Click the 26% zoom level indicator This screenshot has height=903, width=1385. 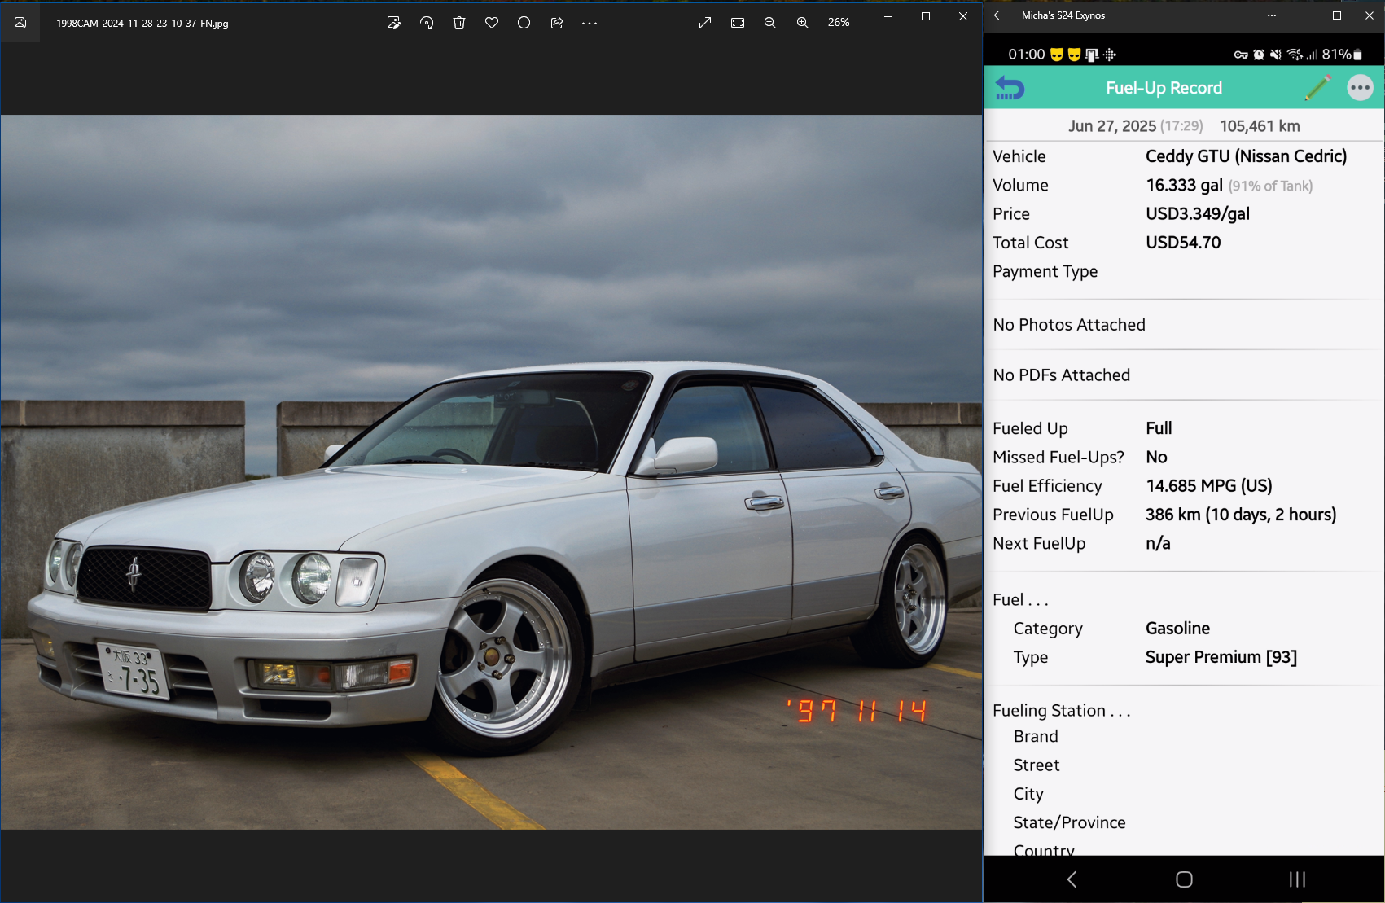(x=839, y=23)
